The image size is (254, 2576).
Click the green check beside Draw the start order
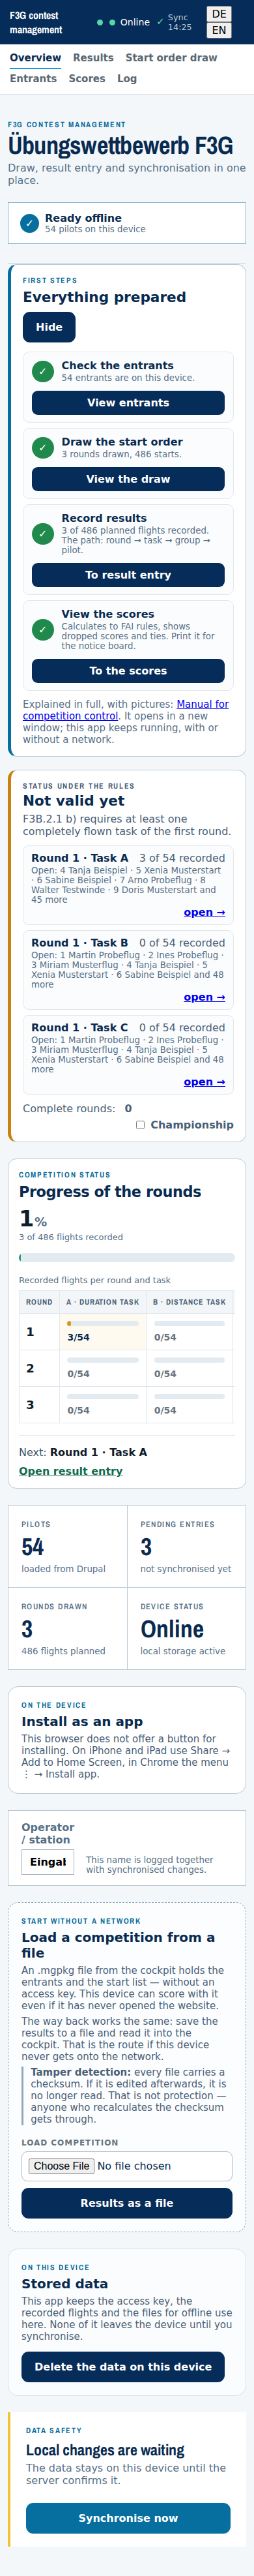click(43, 447)
